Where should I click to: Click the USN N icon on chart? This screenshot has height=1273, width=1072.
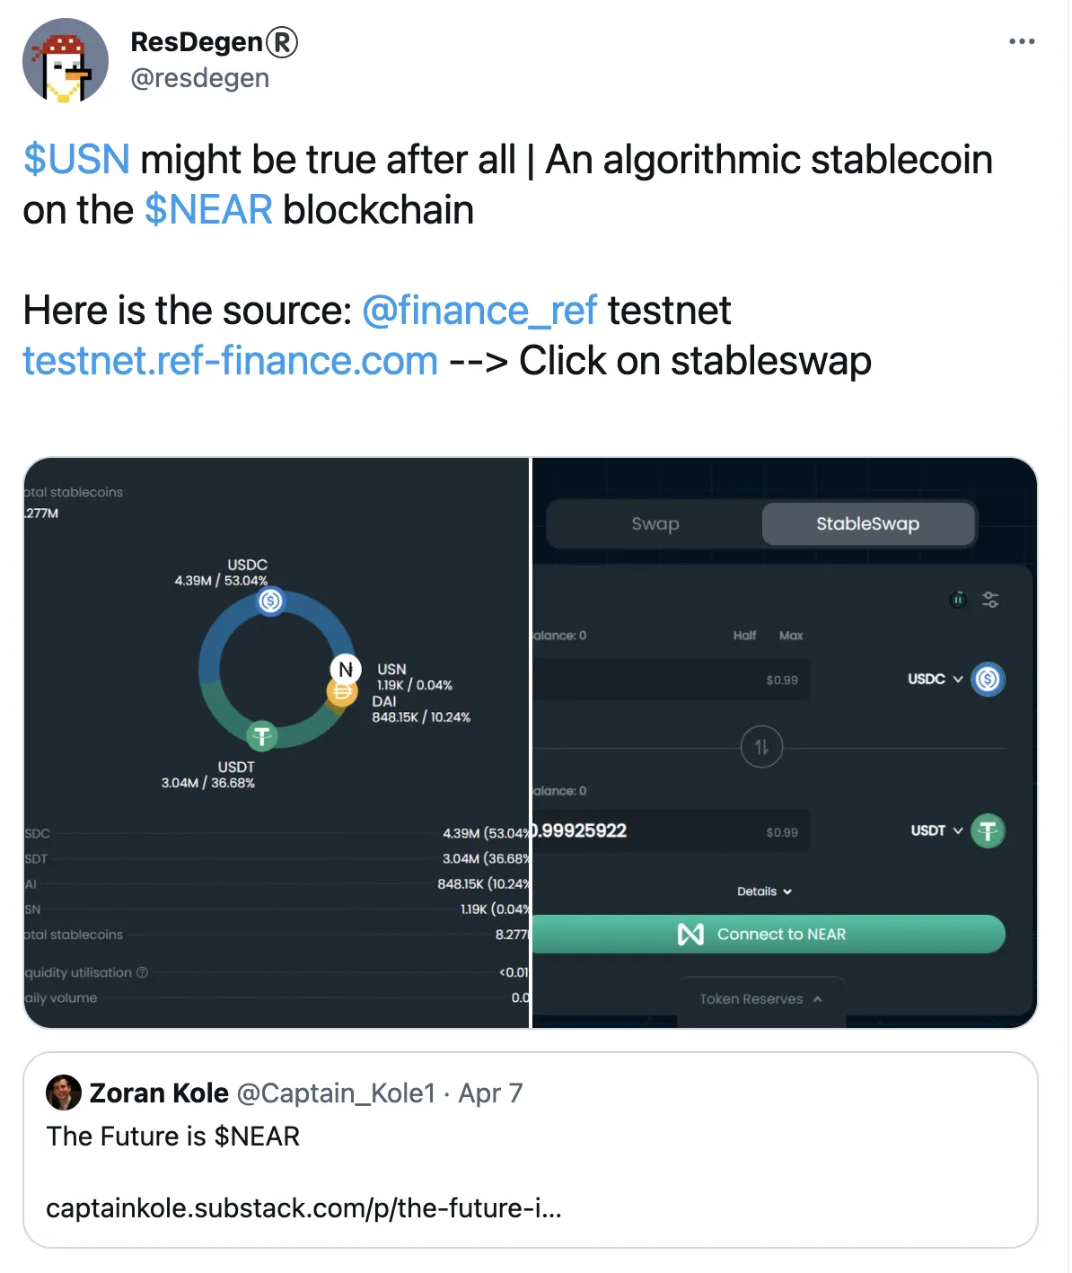pos(346,669)
